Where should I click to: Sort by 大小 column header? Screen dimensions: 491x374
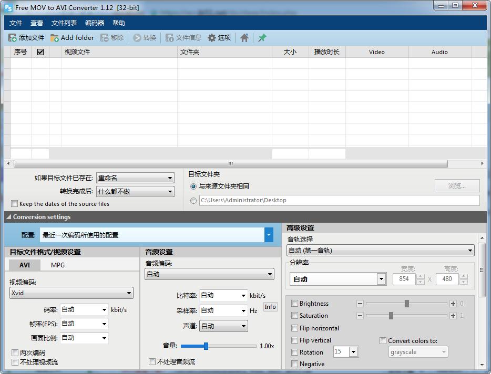[x=290, y=52]
